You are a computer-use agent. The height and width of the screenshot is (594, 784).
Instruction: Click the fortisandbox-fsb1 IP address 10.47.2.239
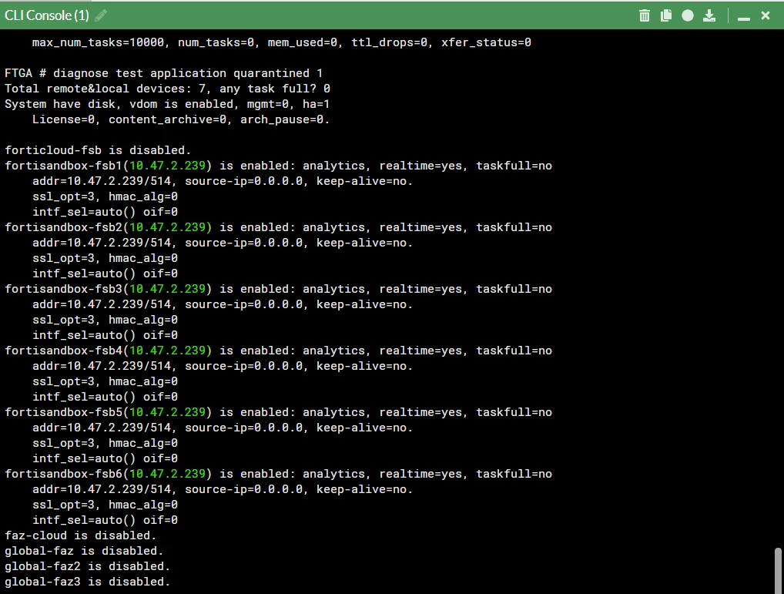tap(167, 166)
